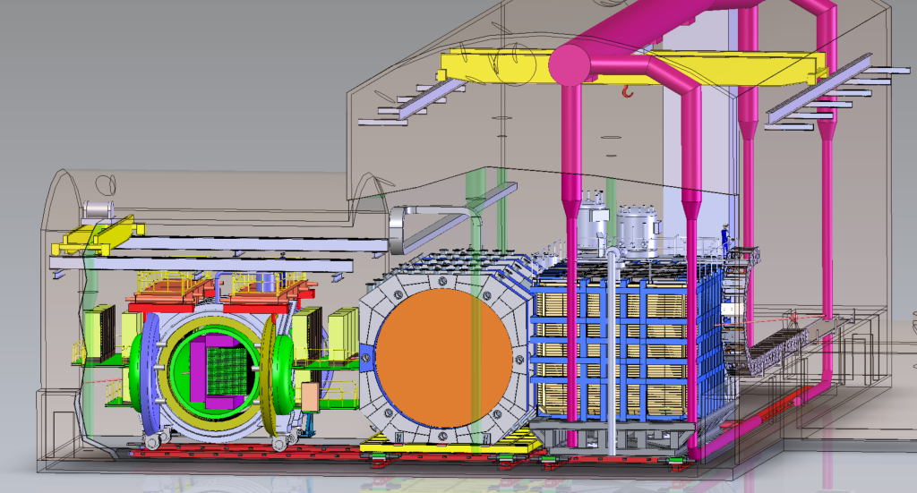Screen dimensions: 917x493
Task: Click the grey vertical pipe fronting blue detector
Action: (612, 358)
